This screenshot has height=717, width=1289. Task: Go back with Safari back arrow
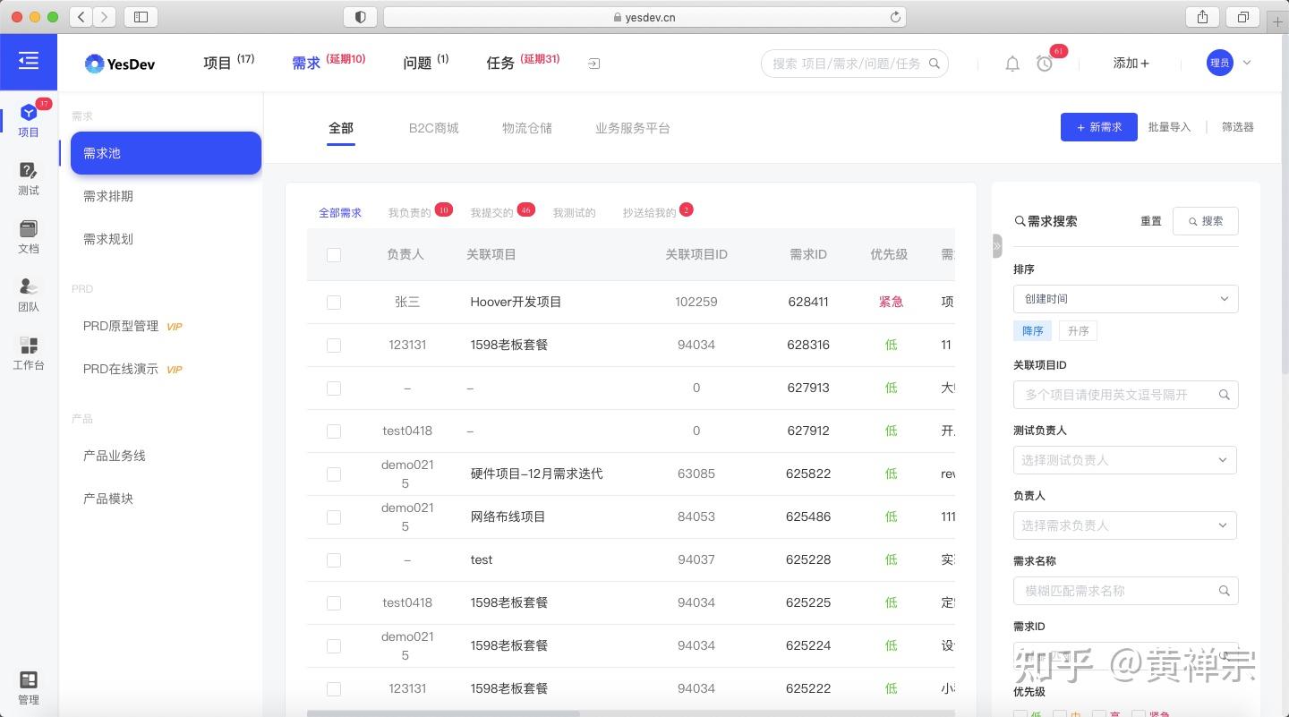tap(81, 17)
